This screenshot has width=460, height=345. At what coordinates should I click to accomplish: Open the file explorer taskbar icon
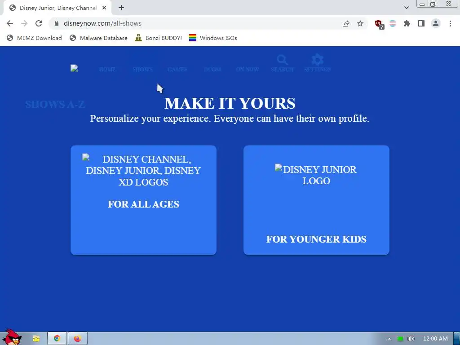[36, 339]
